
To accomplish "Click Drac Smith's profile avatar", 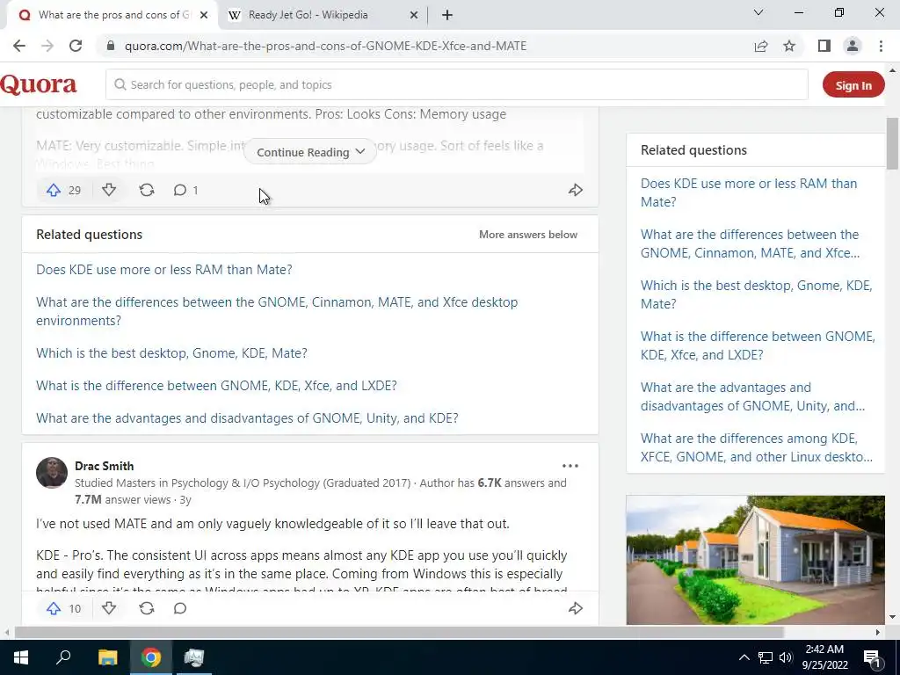I will [x=52, y=472].
